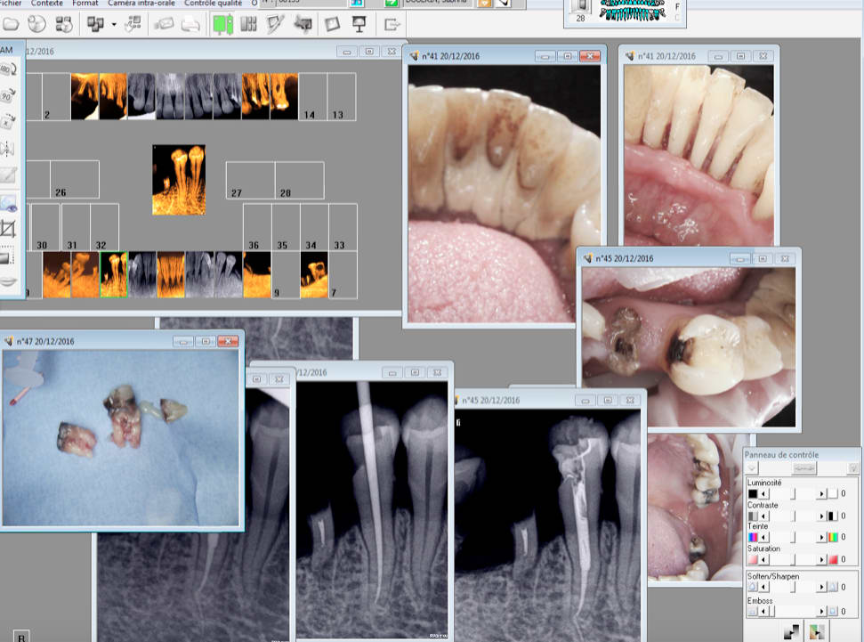Screen dimensions: 864x642
Task: Click the right arrow of Luminosité
Action: click(821, 493)
